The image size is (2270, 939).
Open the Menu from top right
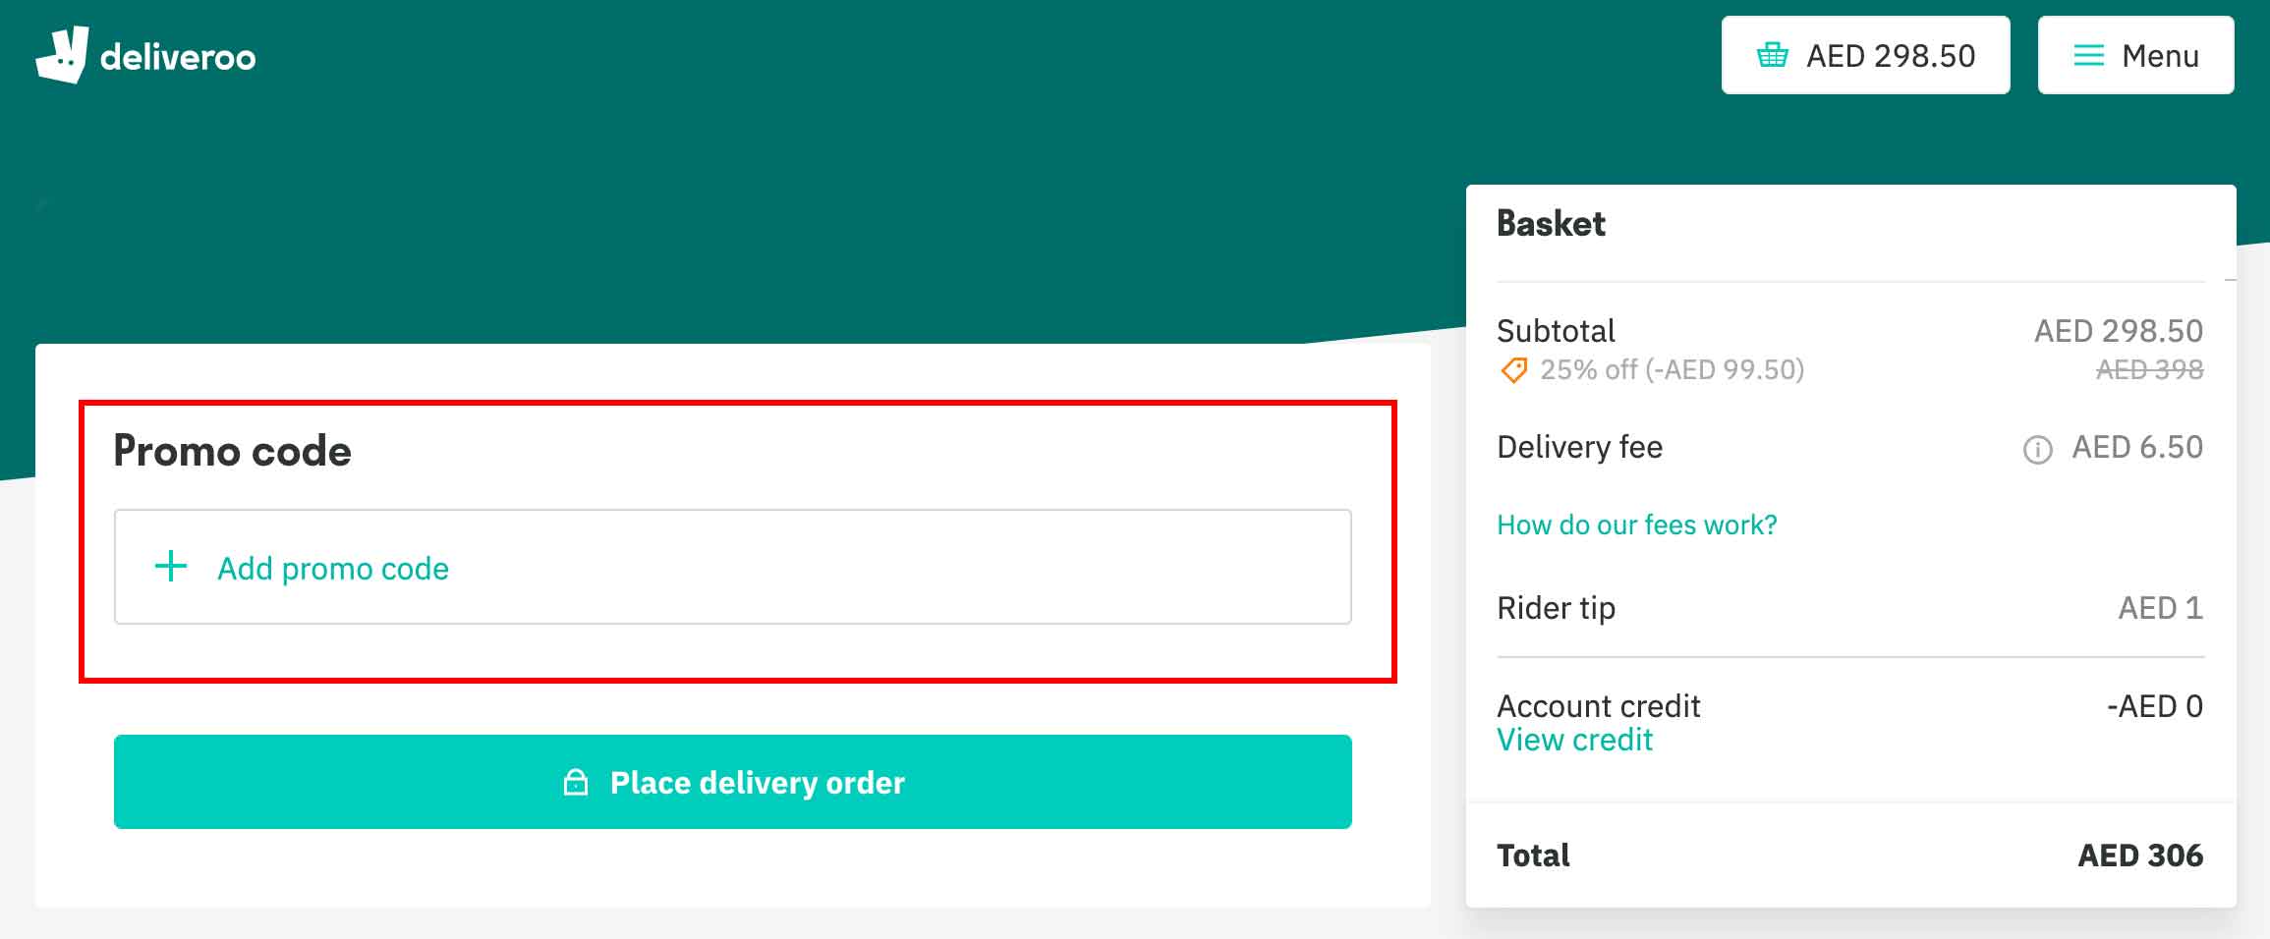click(2134, 56)
